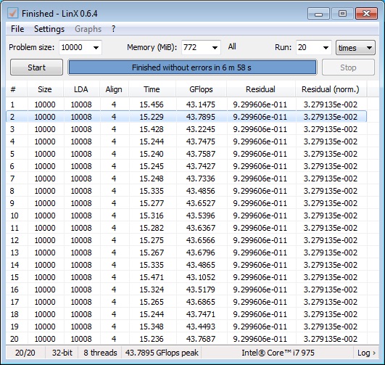Viewport: 385px width, 365px height.
Task: Expand the Problem size dropdown
Action: pos(96,48)
